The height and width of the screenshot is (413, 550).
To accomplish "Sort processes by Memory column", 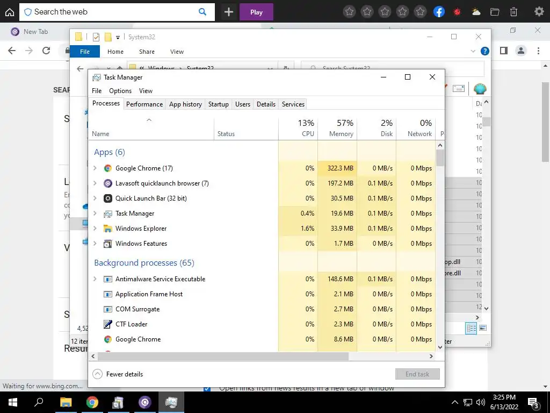I will (x=337, y=128).
